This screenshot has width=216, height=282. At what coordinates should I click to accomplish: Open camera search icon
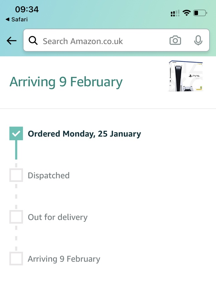tap(175, 41)
